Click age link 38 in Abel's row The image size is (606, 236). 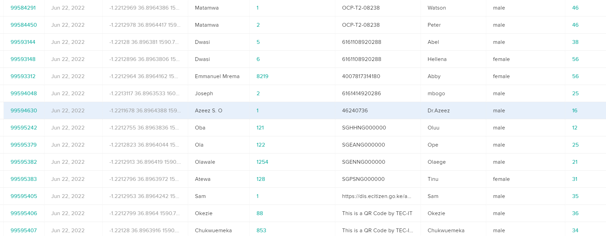coord(575,42)
